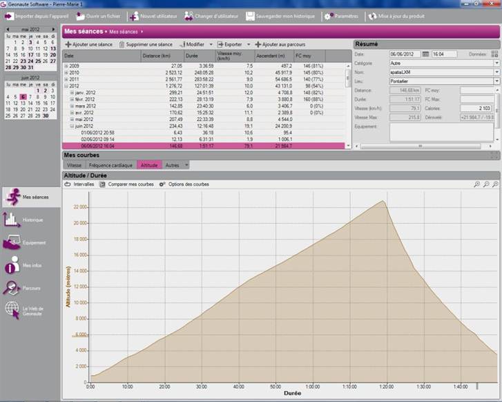Image resolution: width=502 pixels, height=402 pixels.
Task: Expand the 2009 year row
Action: (66, 66)
